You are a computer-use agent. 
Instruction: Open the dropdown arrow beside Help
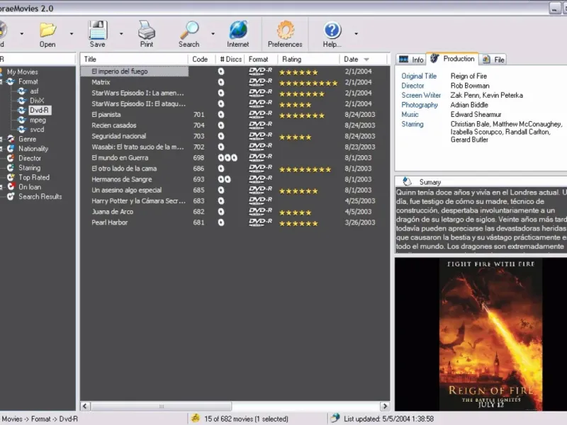pos(357,33)
